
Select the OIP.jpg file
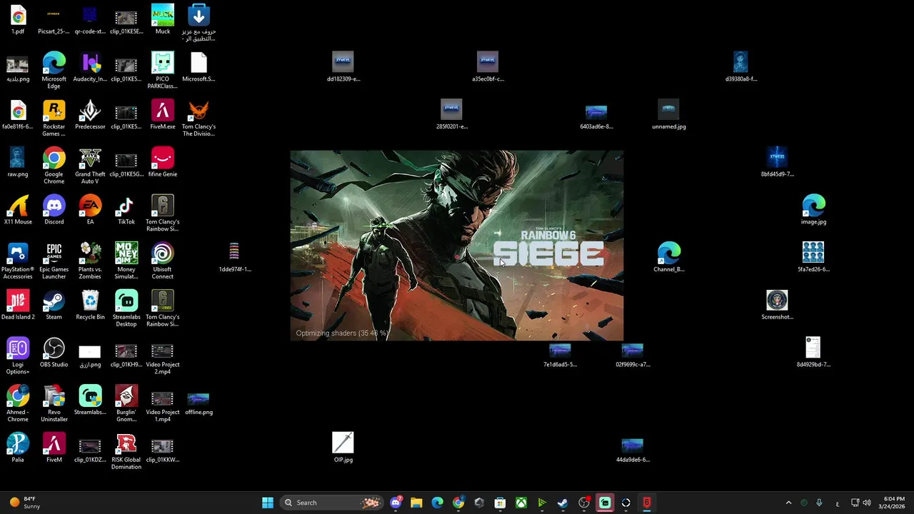(343, 448)
